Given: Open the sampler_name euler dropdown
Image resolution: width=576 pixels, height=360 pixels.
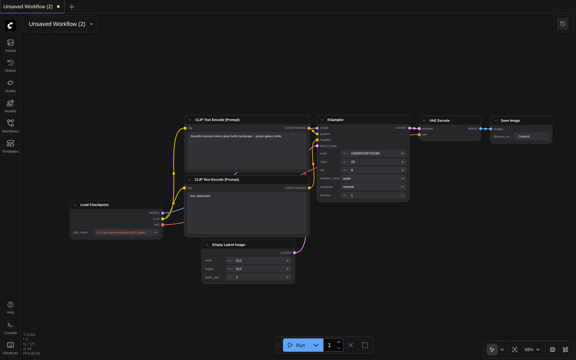Looking at the screenshot, I should click(x=373, y=179).
